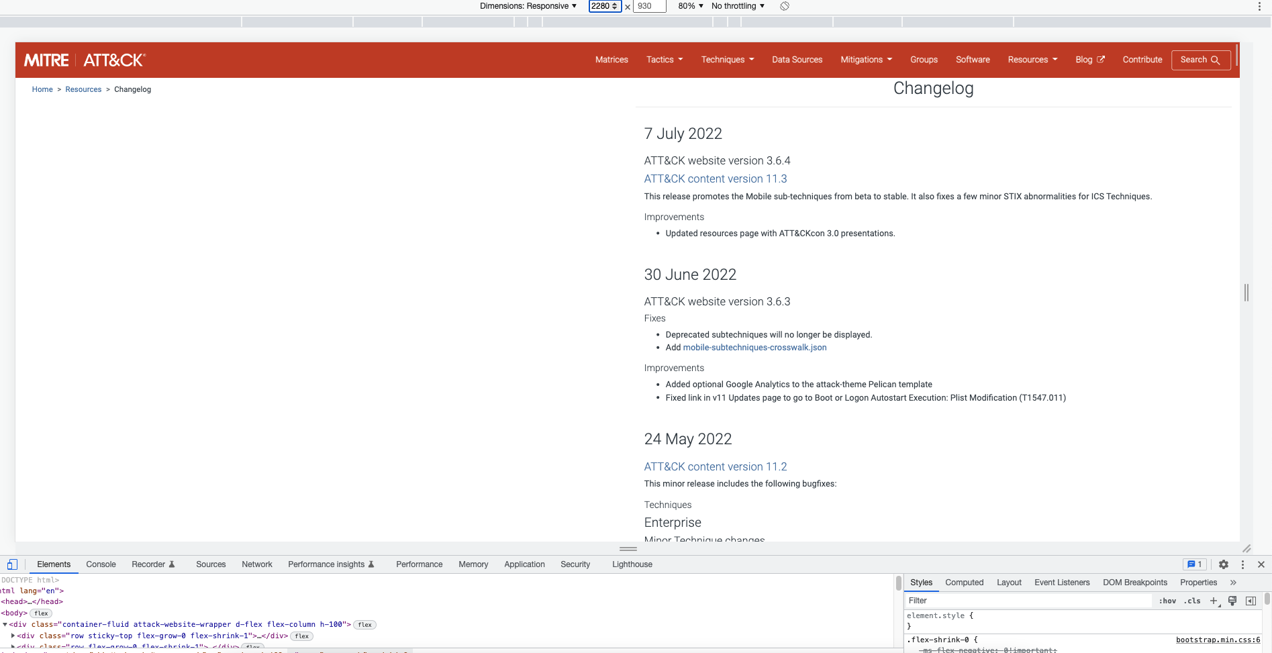Click the flex badge next to body element
Viewport: 1272px width, 653px height.
[x=40, y=613]
